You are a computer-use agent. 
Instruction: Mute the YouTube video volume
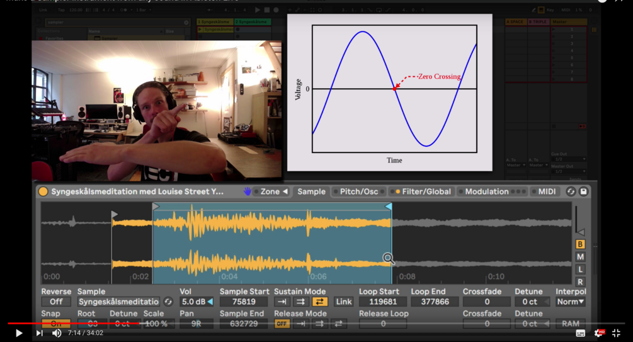tap(57, 333)
